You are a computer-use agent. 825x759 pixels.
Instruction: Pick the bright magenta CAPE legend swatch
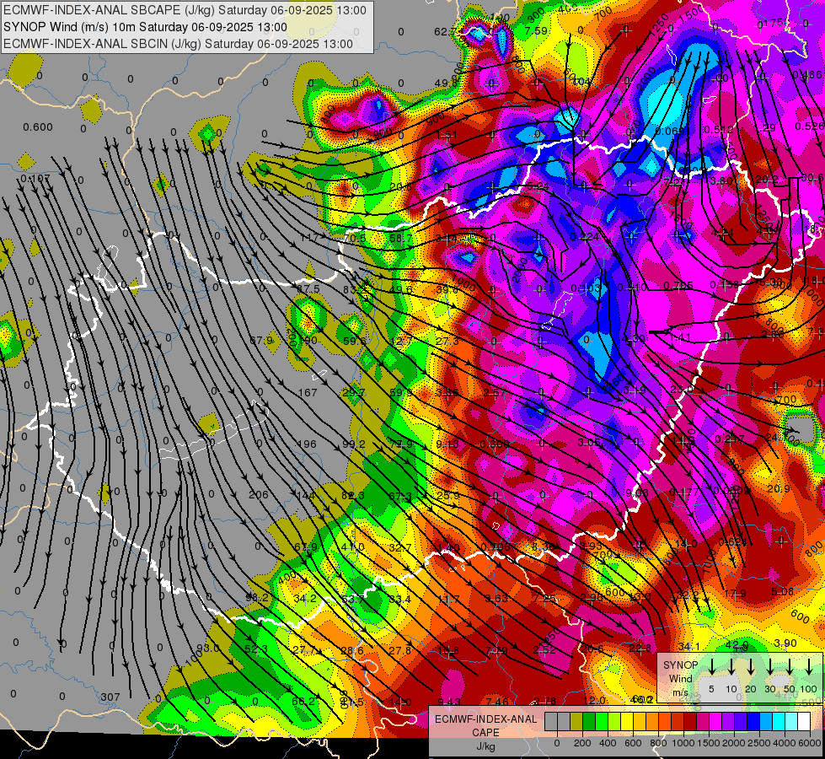coord(715,721)
